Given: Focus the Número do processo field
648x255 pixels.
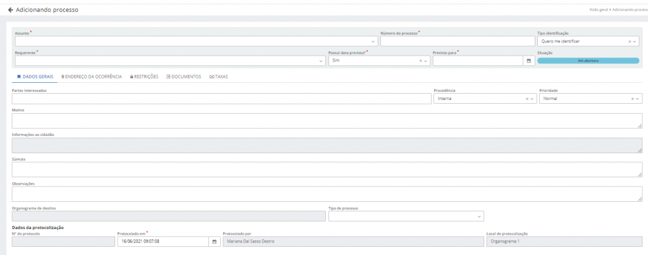Looking at the screenshot, I should 458,41.
